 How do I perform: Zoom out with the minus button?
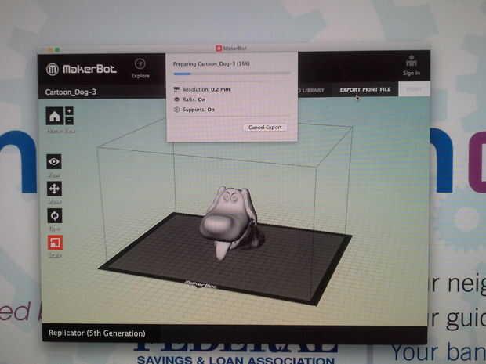(69, 121)
